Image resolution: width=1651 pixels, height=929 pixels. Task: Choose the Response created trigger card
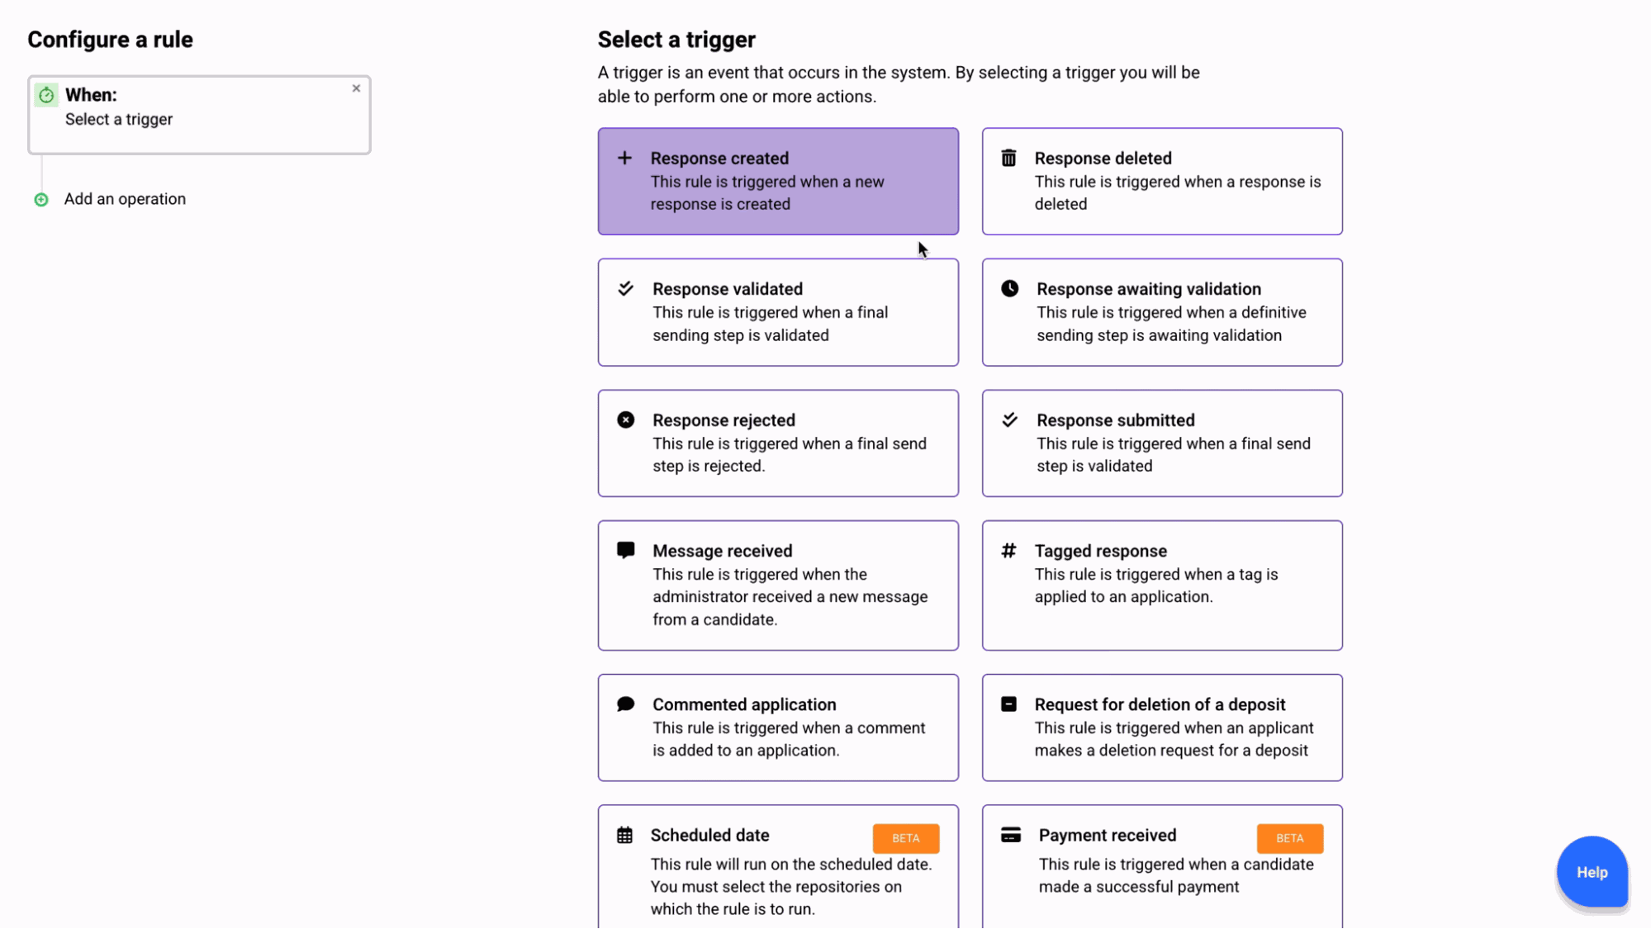pos(777,182)
